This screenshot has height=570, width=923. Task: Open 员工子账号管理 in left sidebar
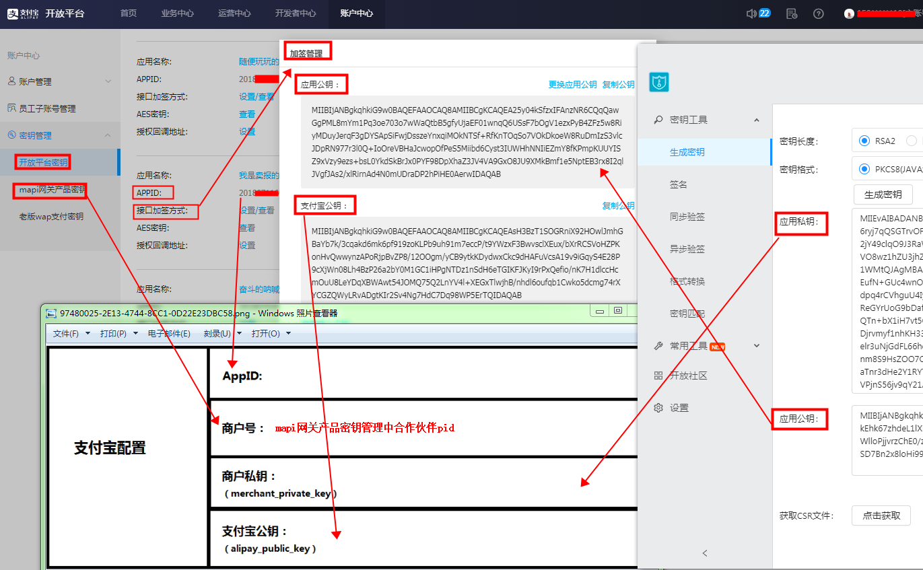pyautogui.click(x=47, y=108)
